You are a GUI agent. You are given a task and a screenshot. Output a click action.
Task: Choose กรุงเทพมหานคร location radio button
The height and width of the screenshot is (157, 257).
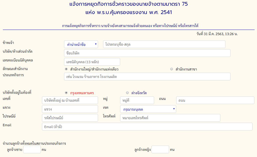(66, 93)
